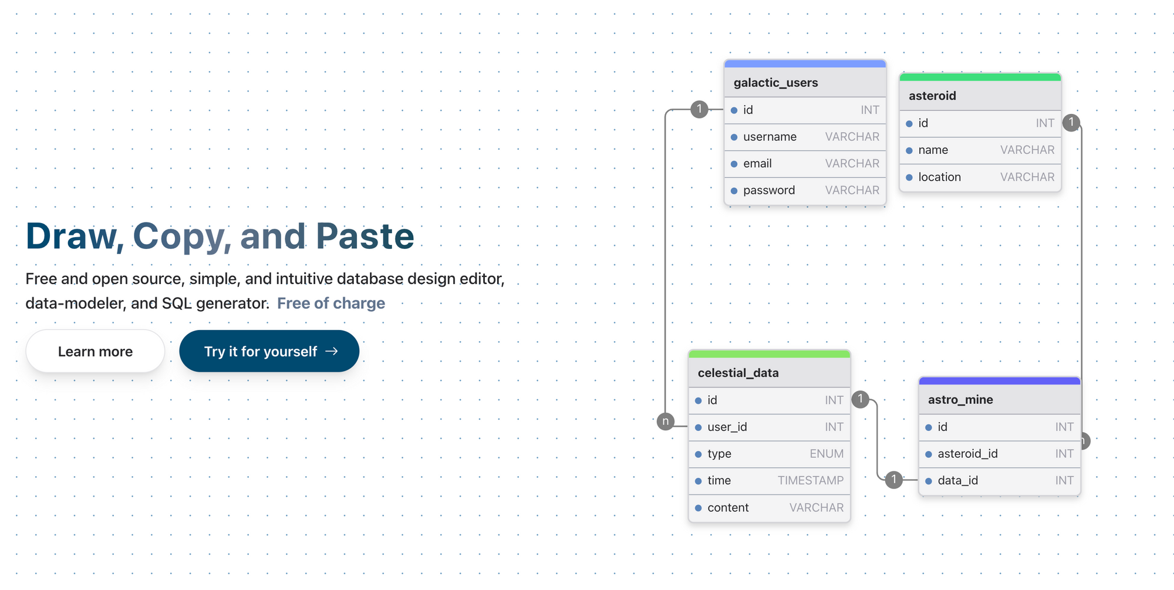The image size is (1174, 590).
Task: Open the 'Free of charge' link
Action: click(x=330, y=303)
